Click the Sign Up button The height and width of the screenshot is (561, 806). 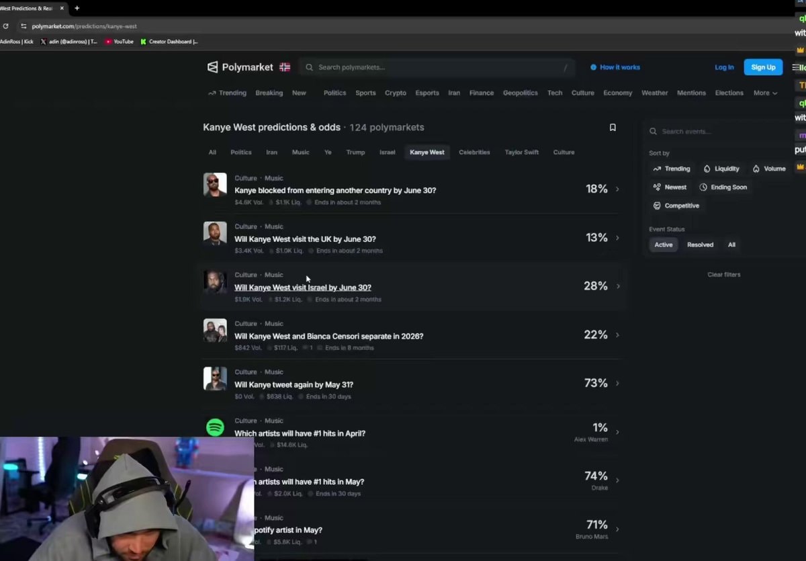coord(763,67)
